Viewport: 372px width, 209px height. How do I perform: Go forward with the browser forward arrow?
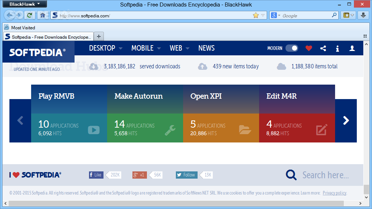click(19, 16)
